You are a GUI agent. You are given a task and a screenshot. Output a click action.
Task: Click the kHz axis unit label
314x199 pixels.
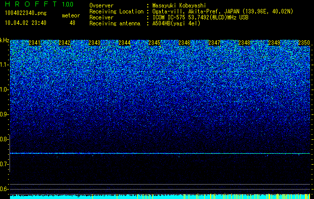click(x=4, y=40)
